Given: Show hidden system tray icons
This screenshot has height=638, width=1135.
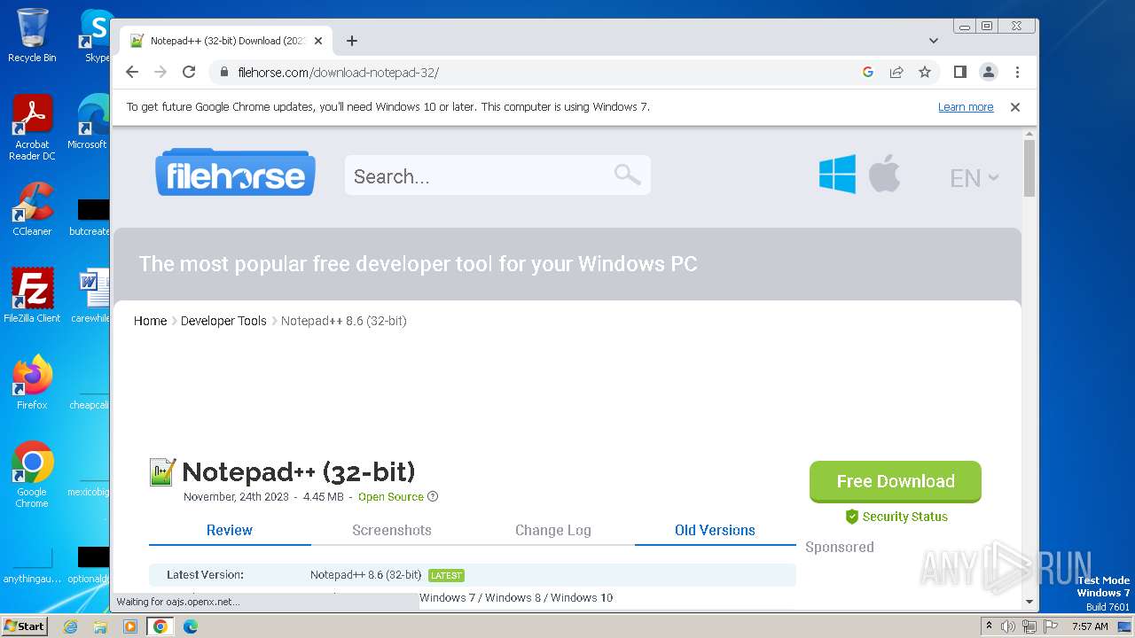Looking at the screenshot, I should 990,626.
